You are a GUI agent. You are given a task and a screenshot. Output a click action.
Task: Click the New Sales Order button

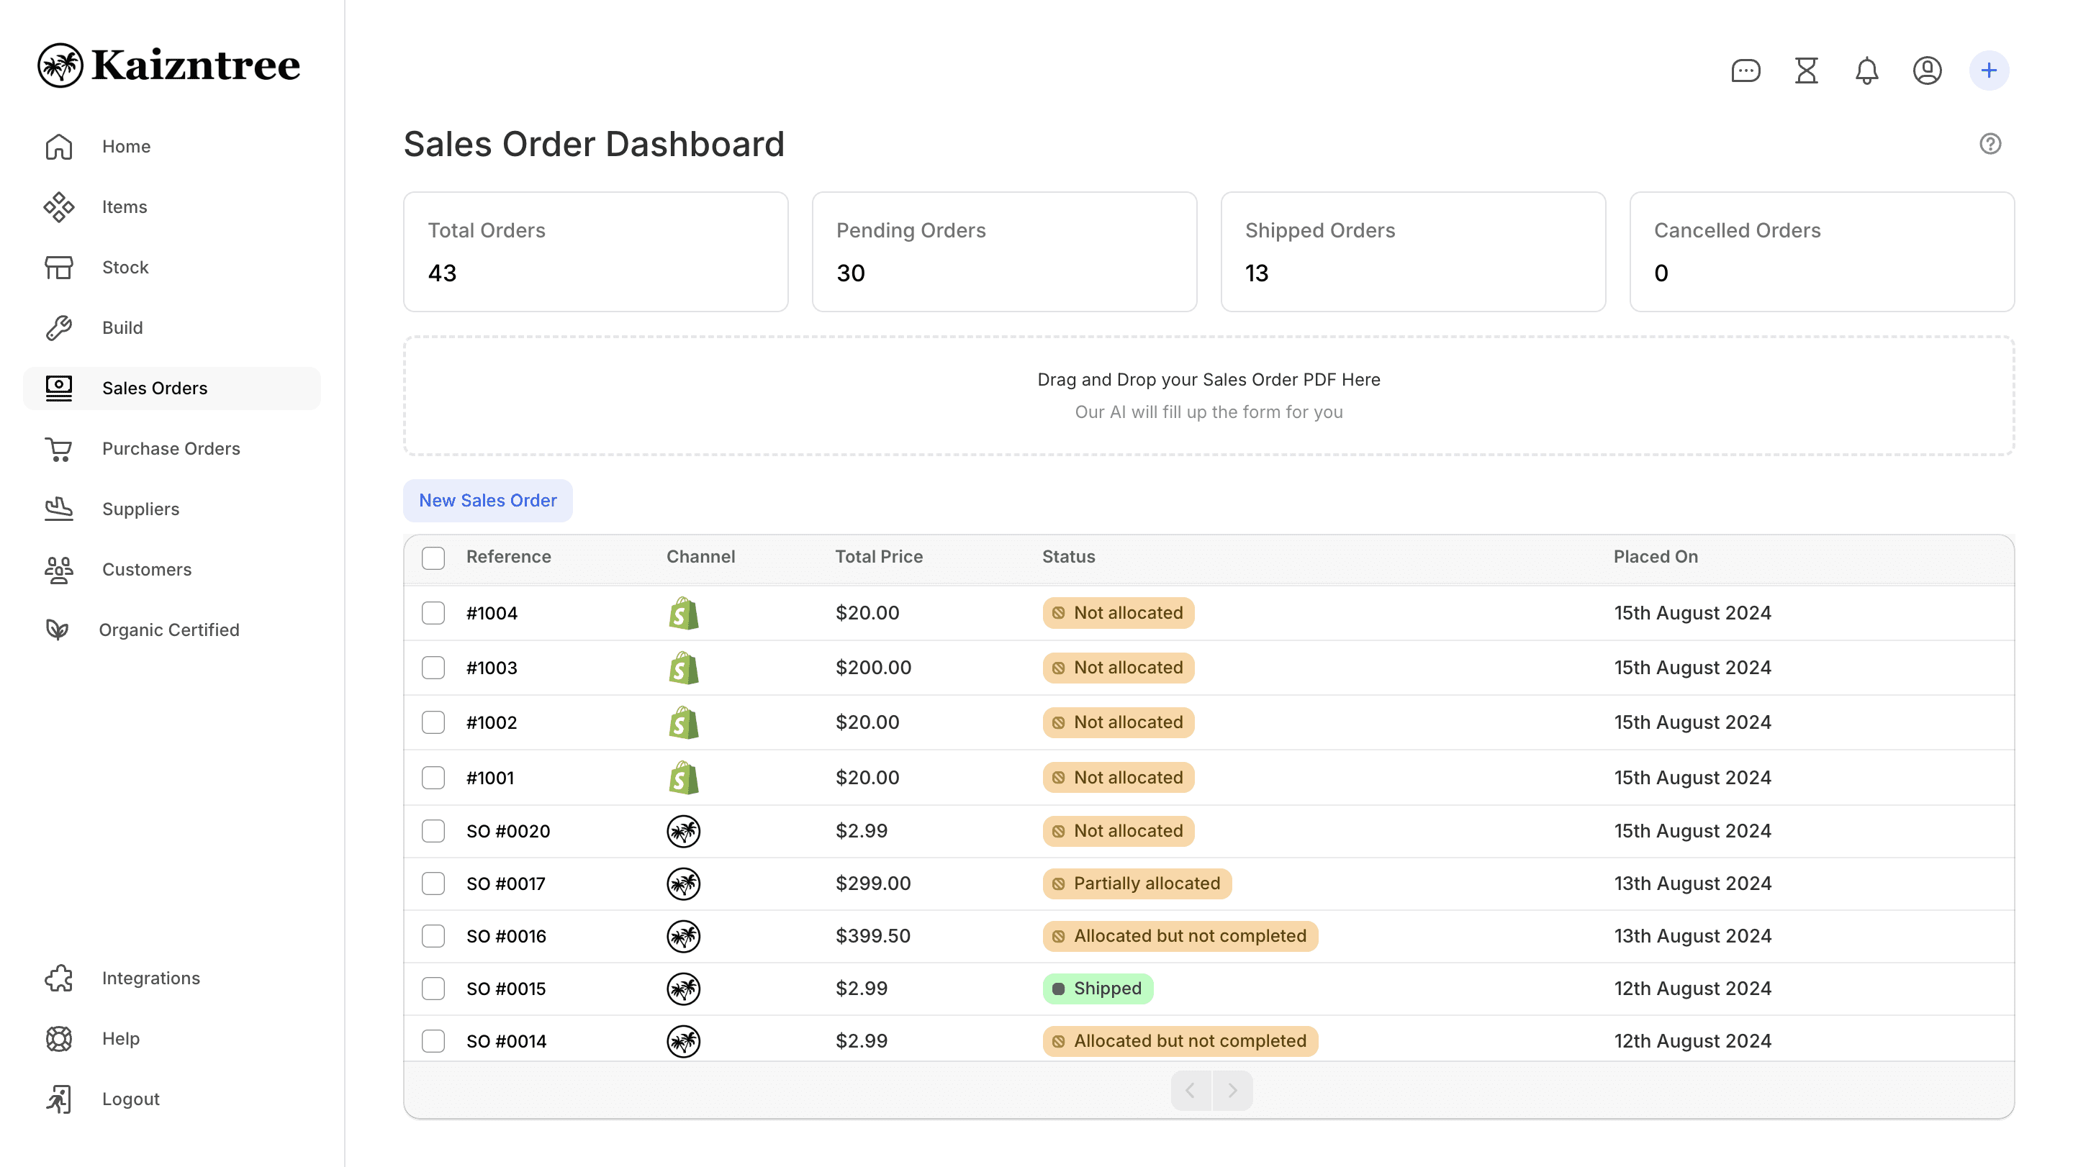(488, 500)
